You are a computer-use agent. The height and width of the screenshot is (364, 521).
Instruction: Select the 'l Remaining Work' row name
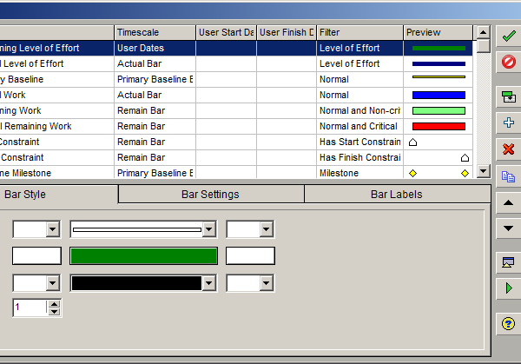[x=56, y=126]
